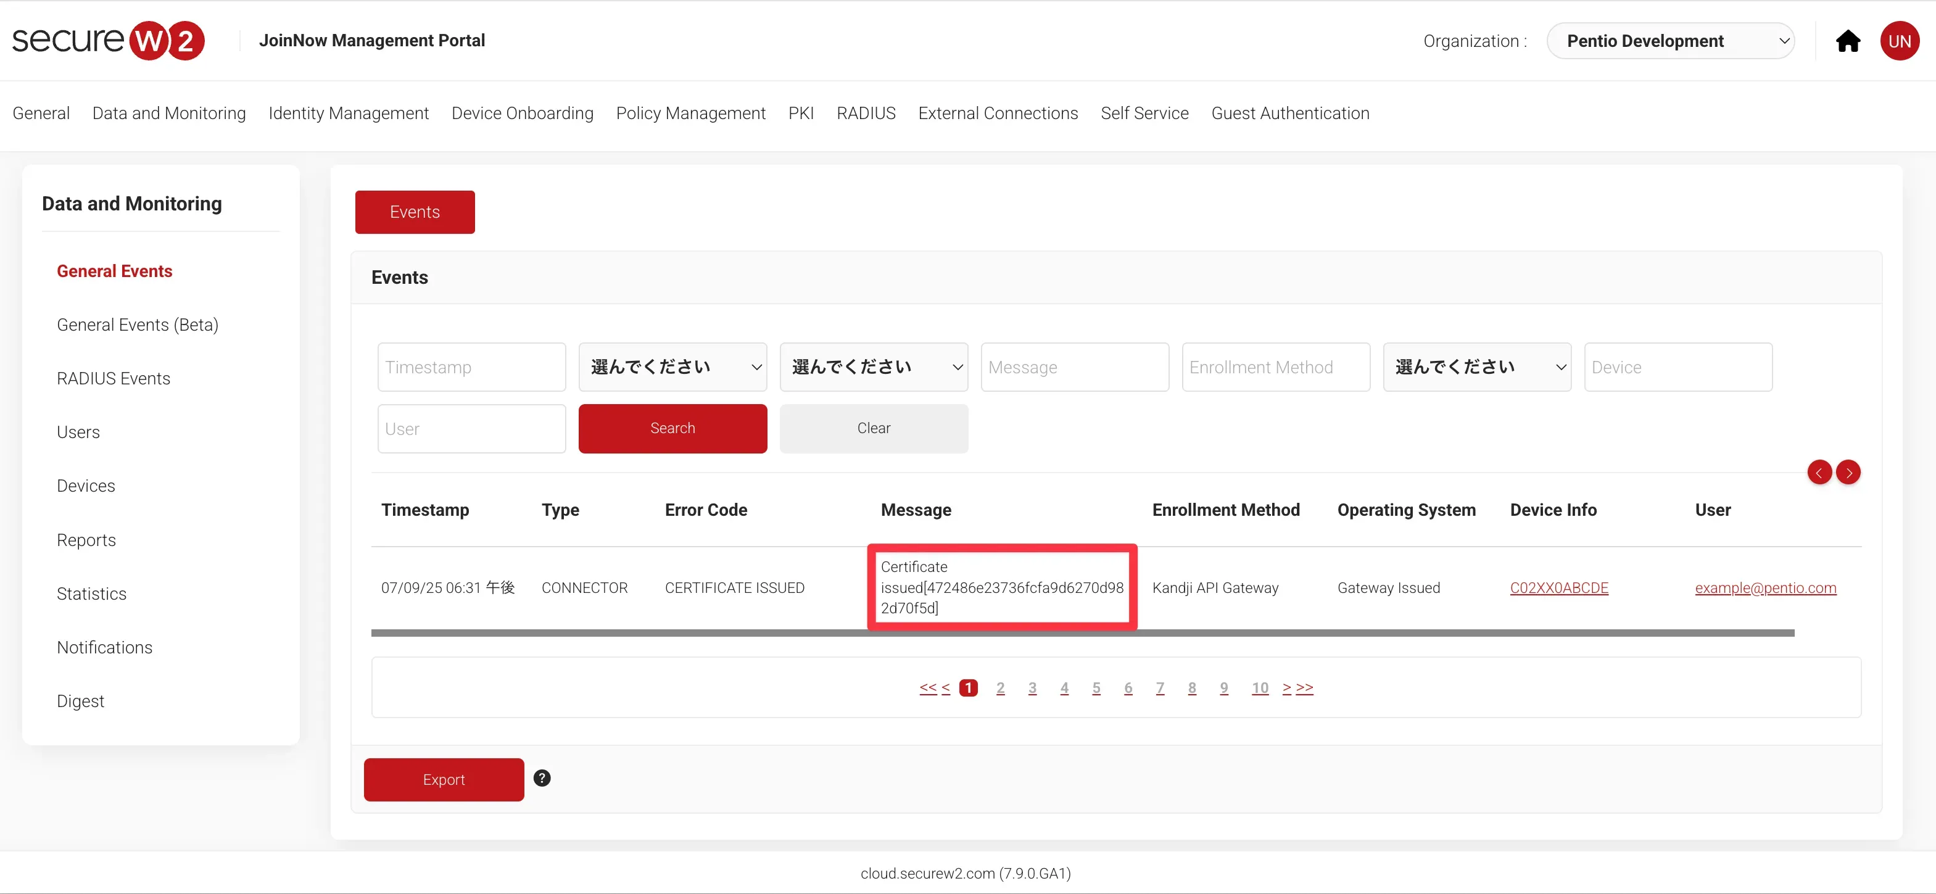Open the dropdown before Device field
This screenshot has height=894, width=1936.
[1477, 367]
